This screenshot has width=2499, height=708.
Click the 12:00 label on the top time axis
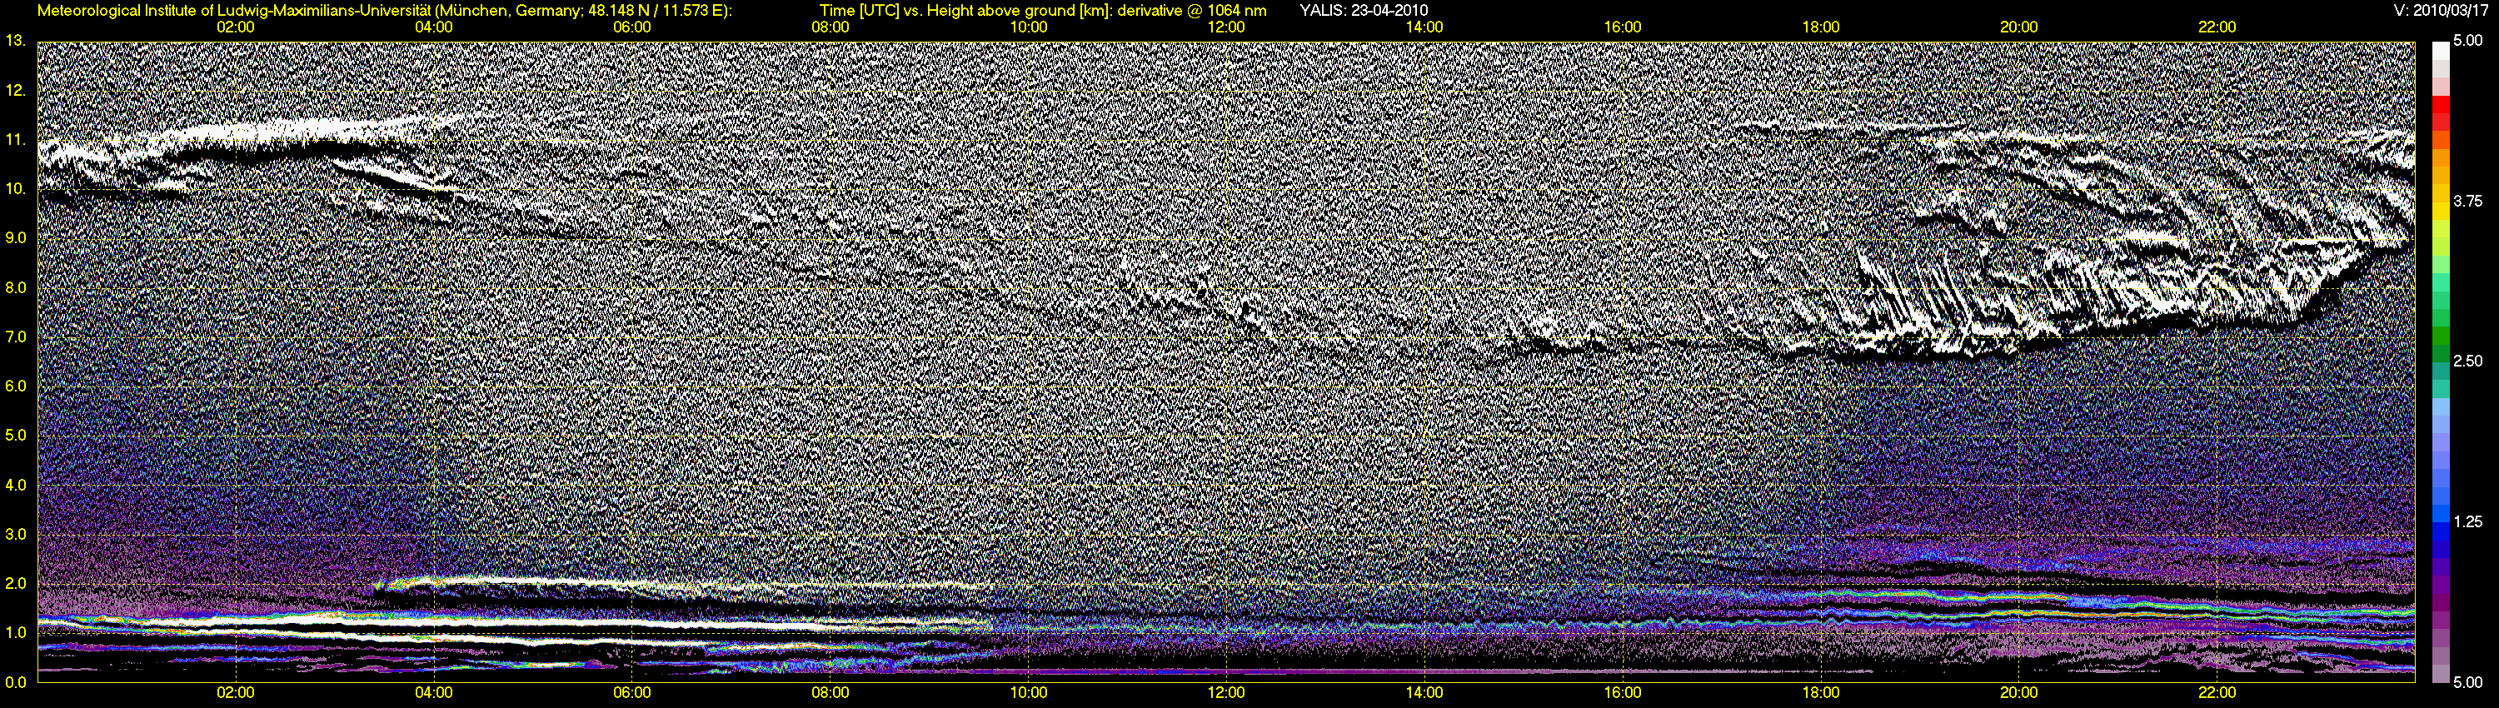coord(1226,27)
